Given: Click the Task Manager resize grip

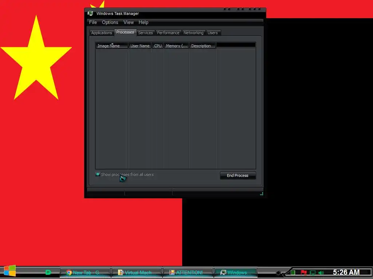Looking at the screenshot, I should coord(262,194).
